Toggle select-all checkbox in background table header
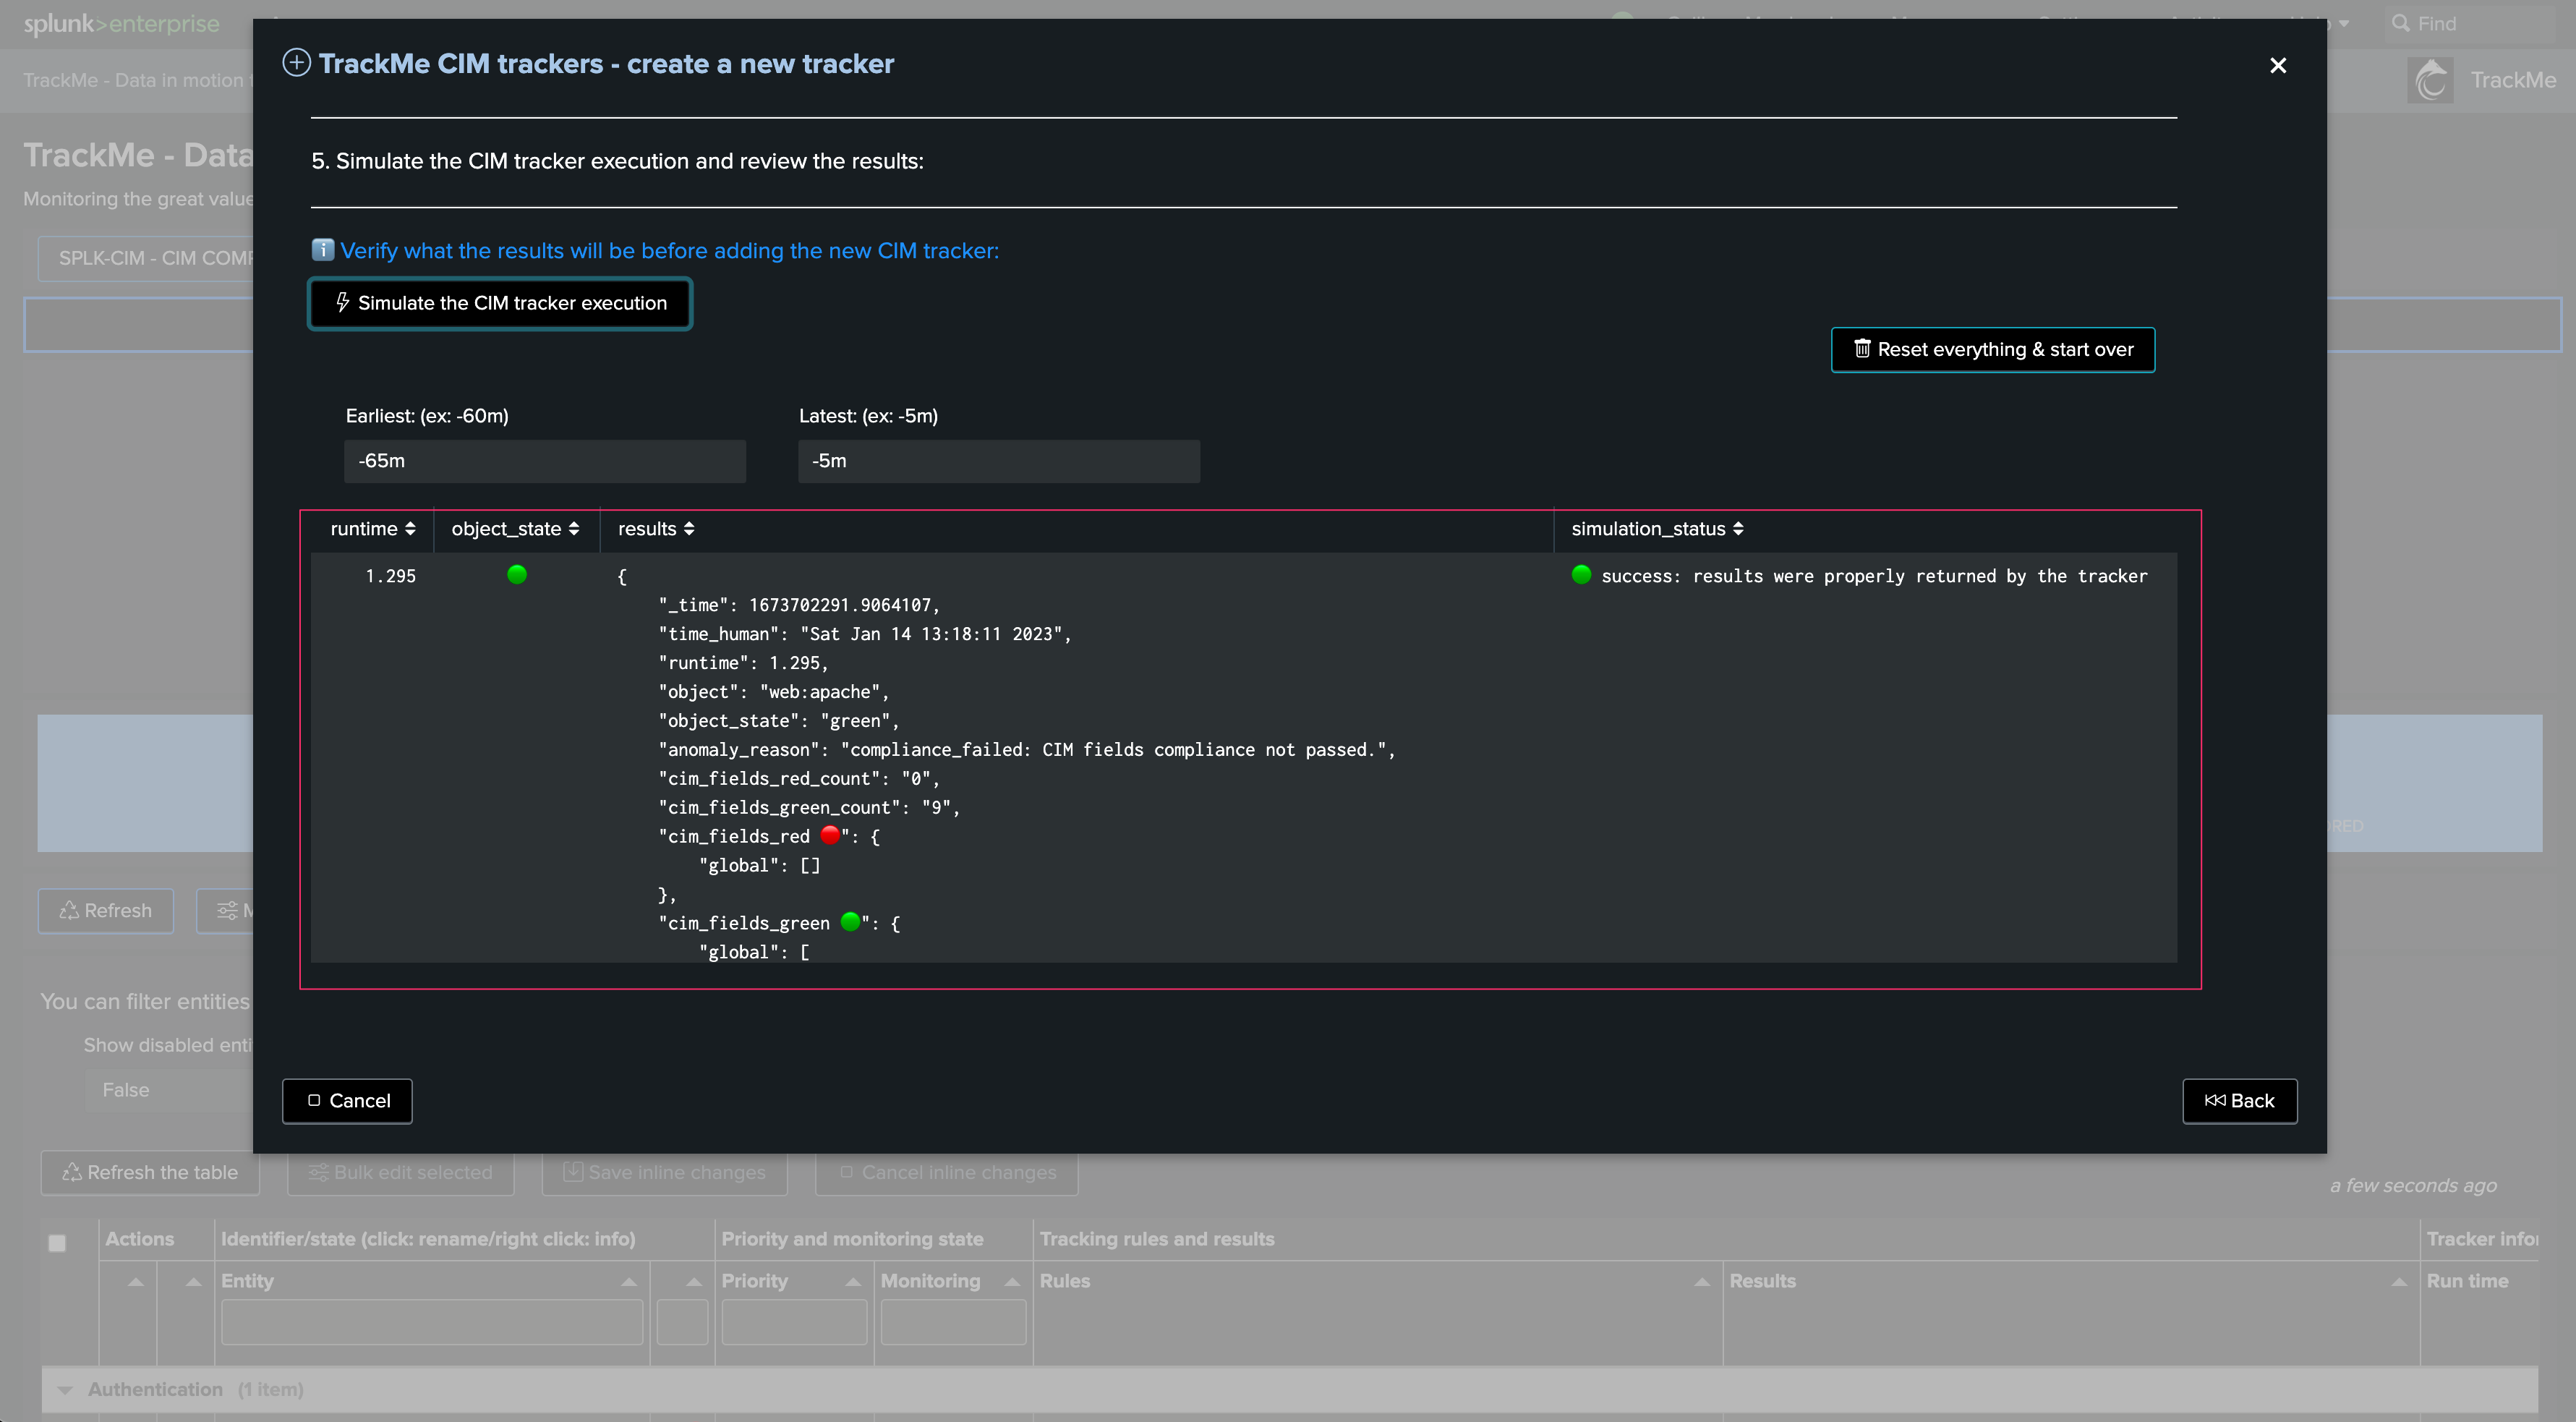Screen dimensions: 2576x1422 pyautogui.click(x=57, y=1243)
